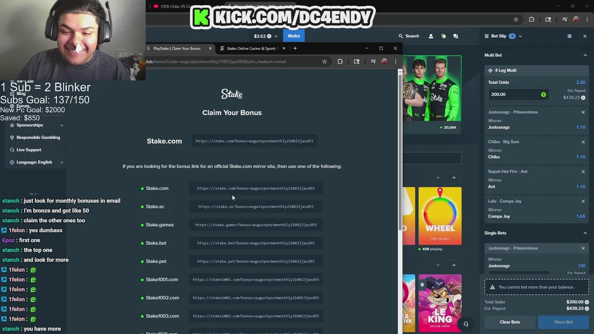Viewport: 594px width, 334px height.
Task: Open extensions icon in background browser
Action: [x=532, y=19]
